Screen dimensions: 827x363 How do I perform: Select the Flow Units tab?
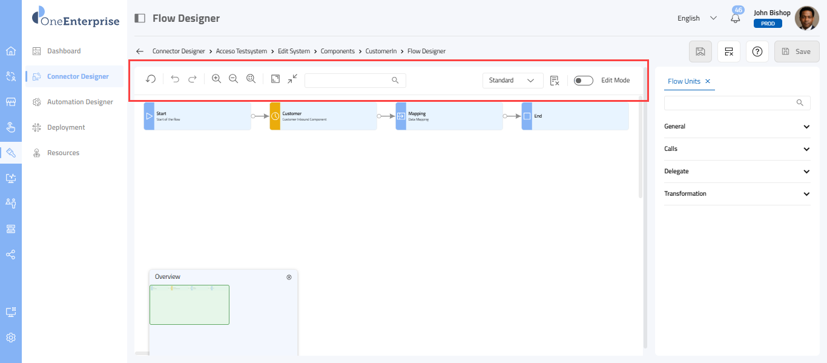pos(684,81)
